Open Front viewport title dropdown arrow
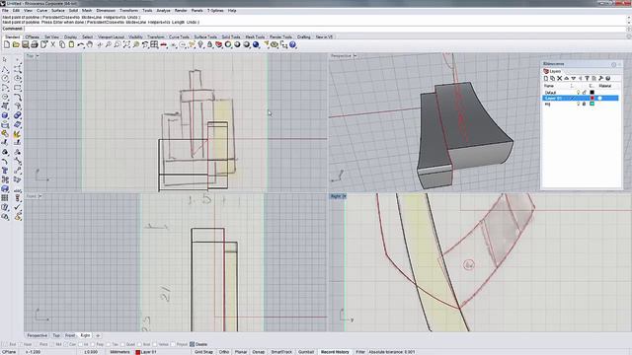 click(x=39, y=196)
